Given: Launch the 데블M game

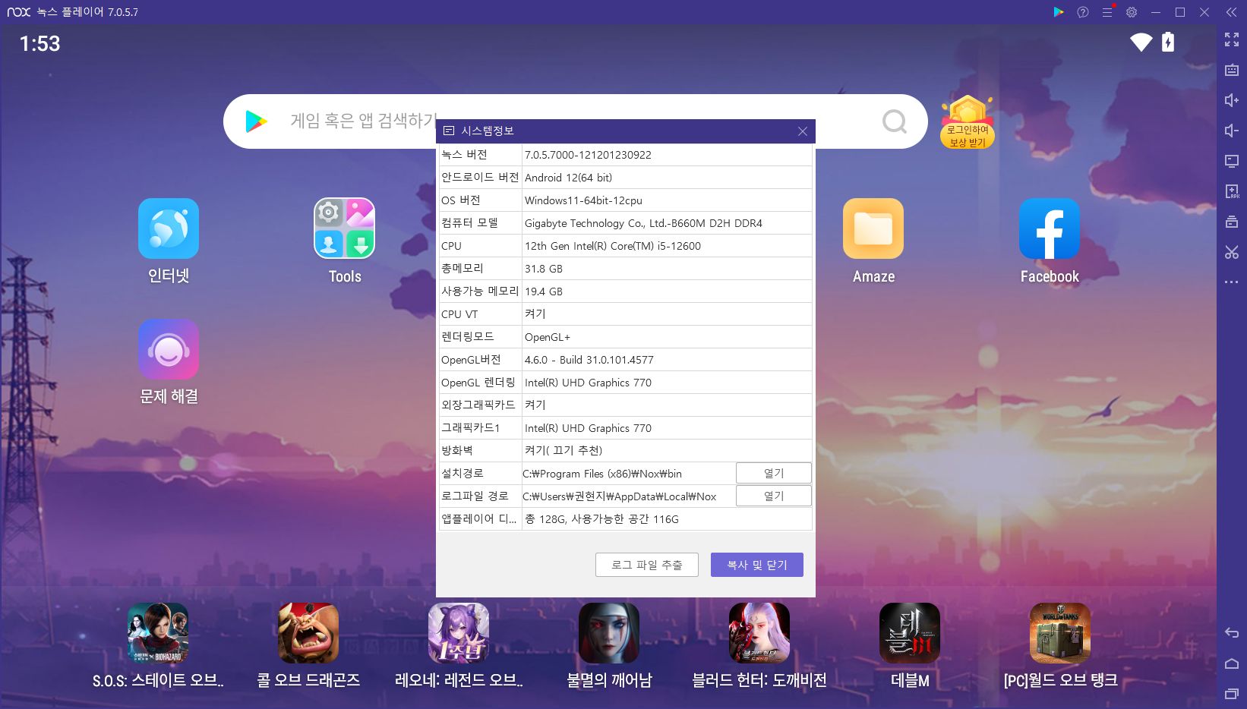Looking at the screenshot, I should pos(910,633).
